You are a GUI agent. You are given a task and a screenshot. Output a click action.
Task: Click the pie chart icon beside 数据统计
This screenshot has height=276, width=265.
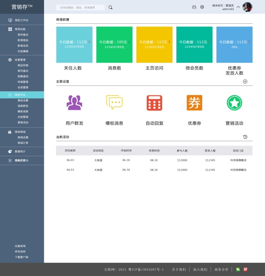click(x=10, y=151)
